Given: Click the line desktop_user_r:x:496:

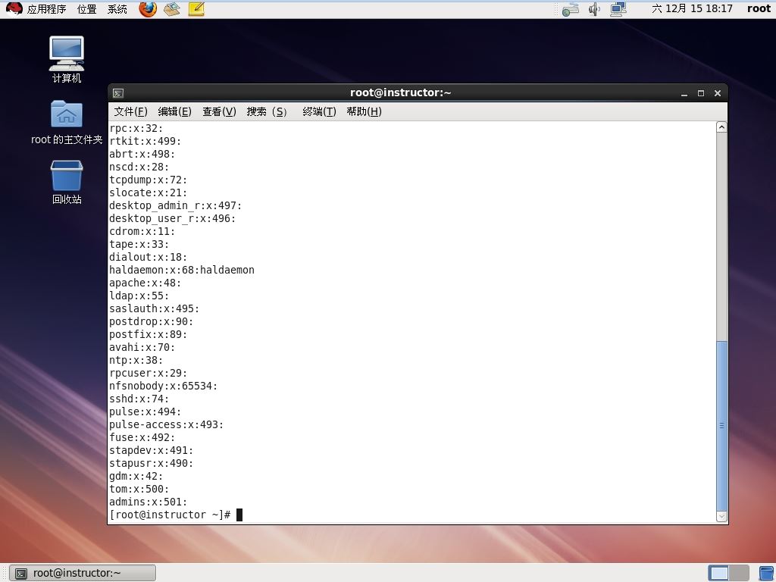Looking at the screenshot, I should [x=173, y=219].
